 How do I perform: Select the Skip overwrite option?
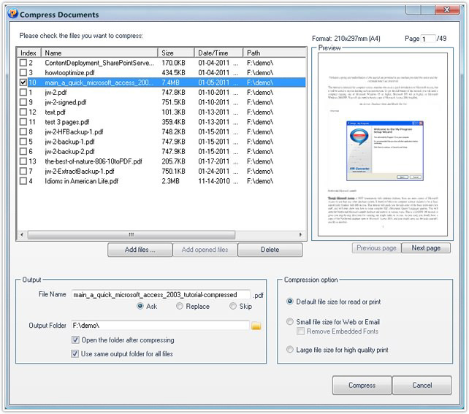point(233,306)
